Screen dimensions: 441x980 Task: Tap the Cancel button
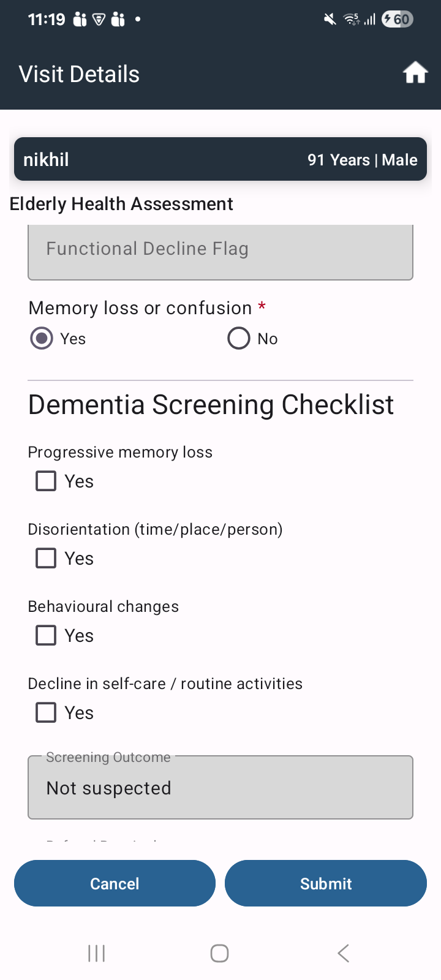pos(115,883)
